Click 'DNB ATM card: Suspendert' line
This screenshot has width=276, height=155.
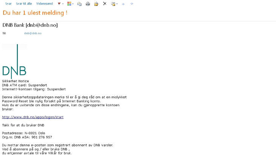coord(25,85)
